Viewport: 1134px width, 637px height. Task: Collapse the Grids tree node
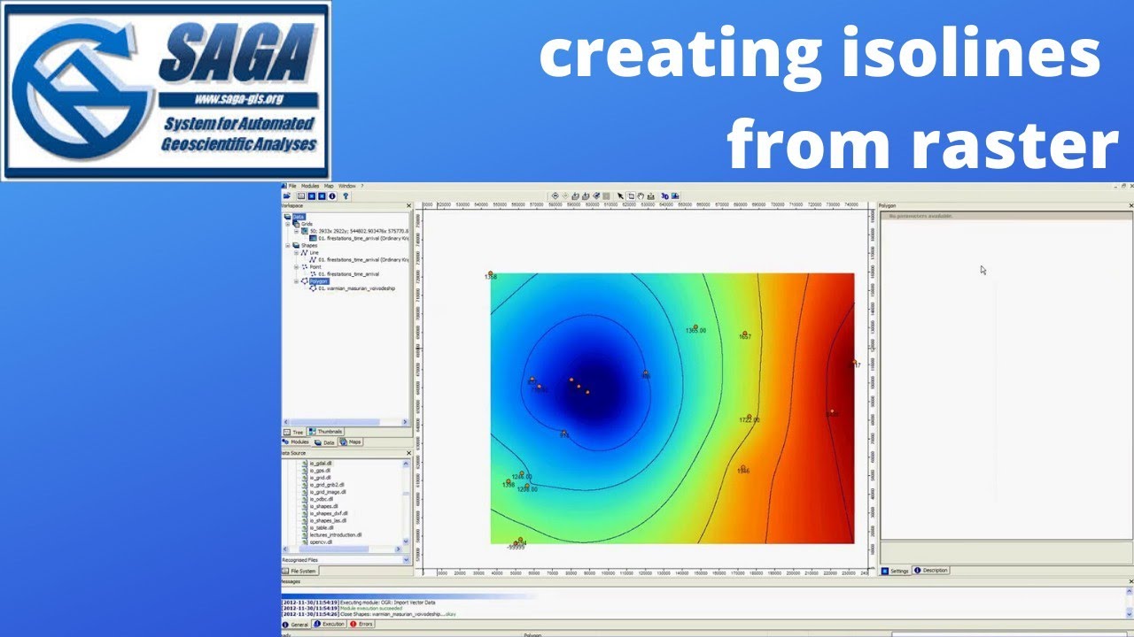coord(287,224)
